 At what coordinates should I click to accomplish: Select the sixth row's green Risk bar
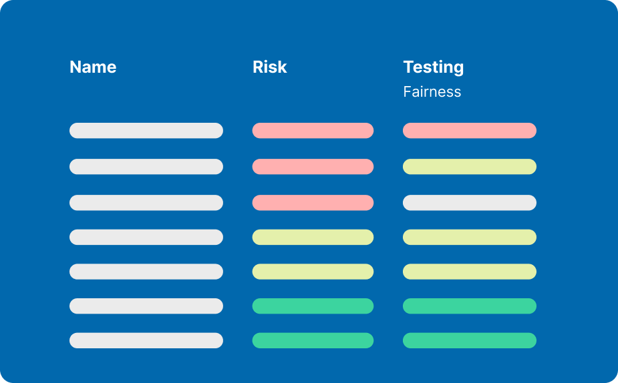point(313,306)
